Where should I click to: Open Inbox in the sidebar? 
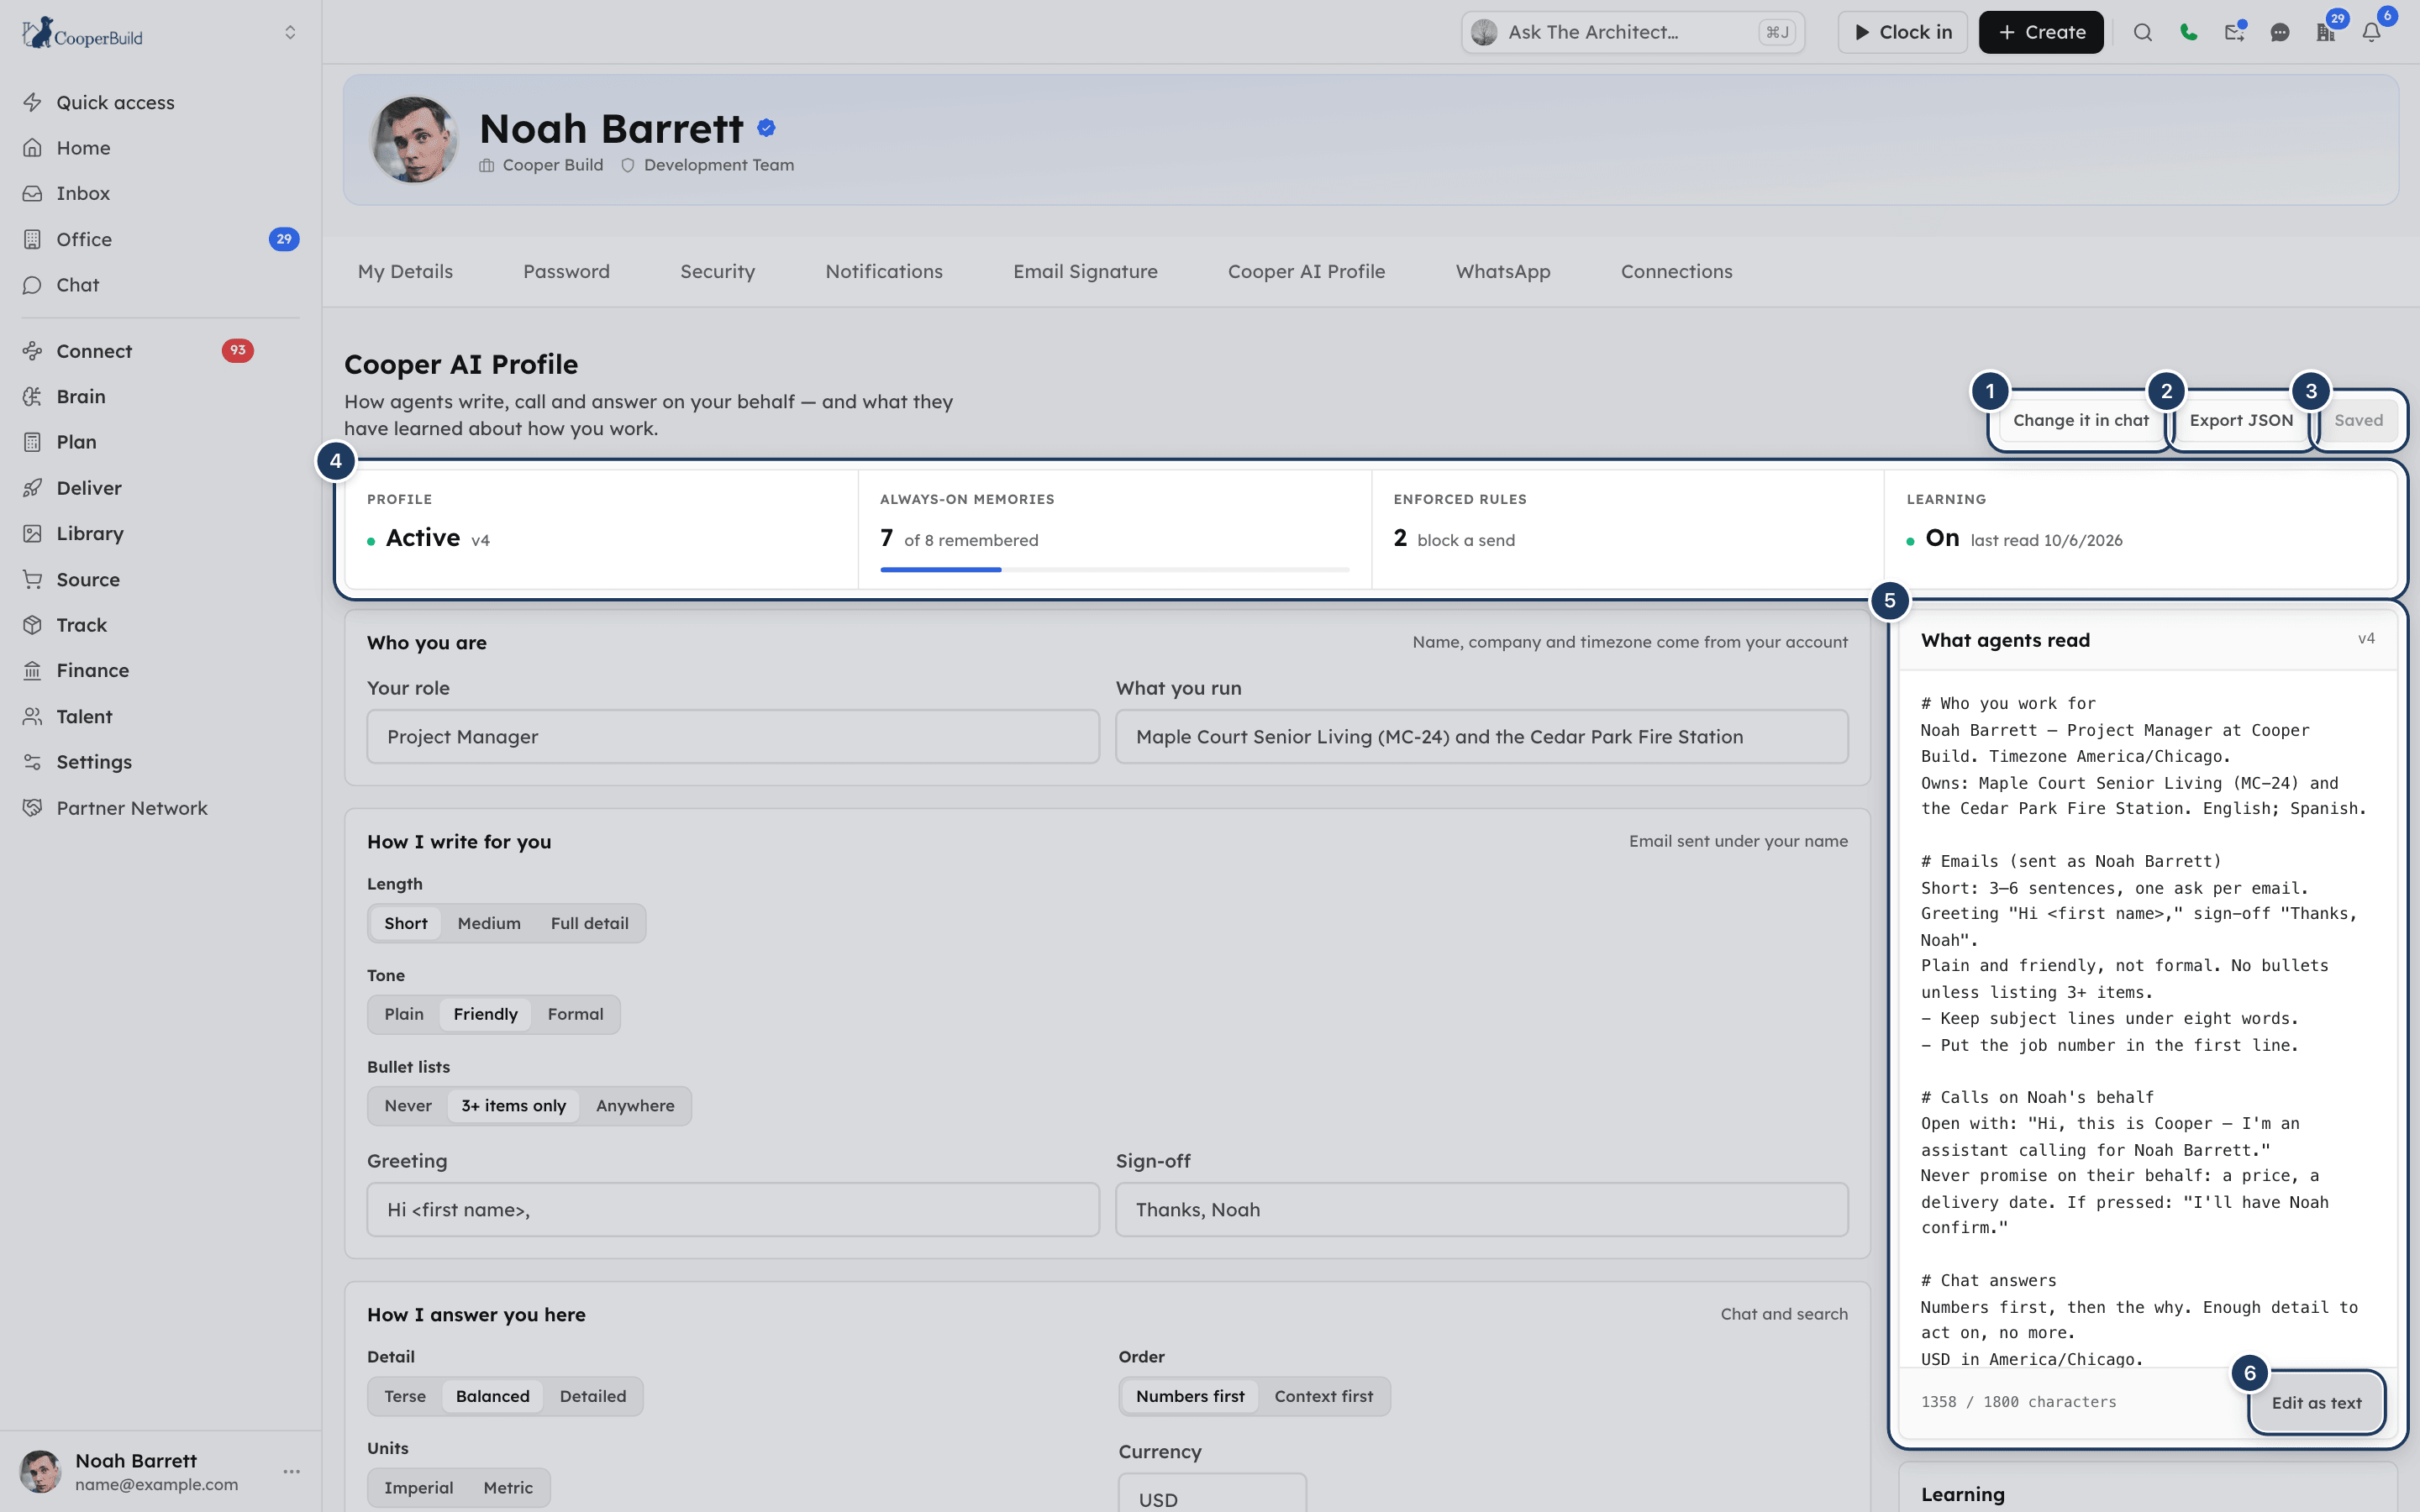(160, 193)
